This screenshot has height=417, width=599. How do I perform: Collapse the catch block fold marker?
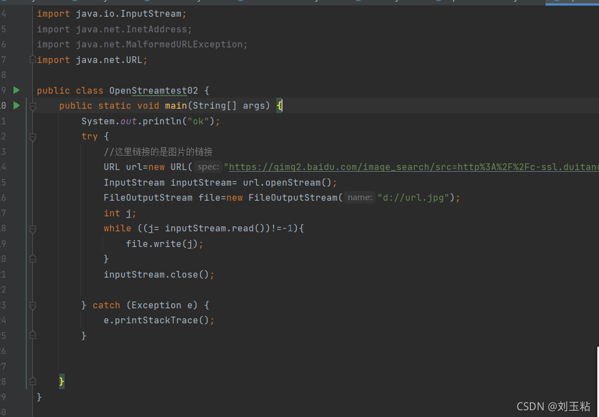[33, 306]
